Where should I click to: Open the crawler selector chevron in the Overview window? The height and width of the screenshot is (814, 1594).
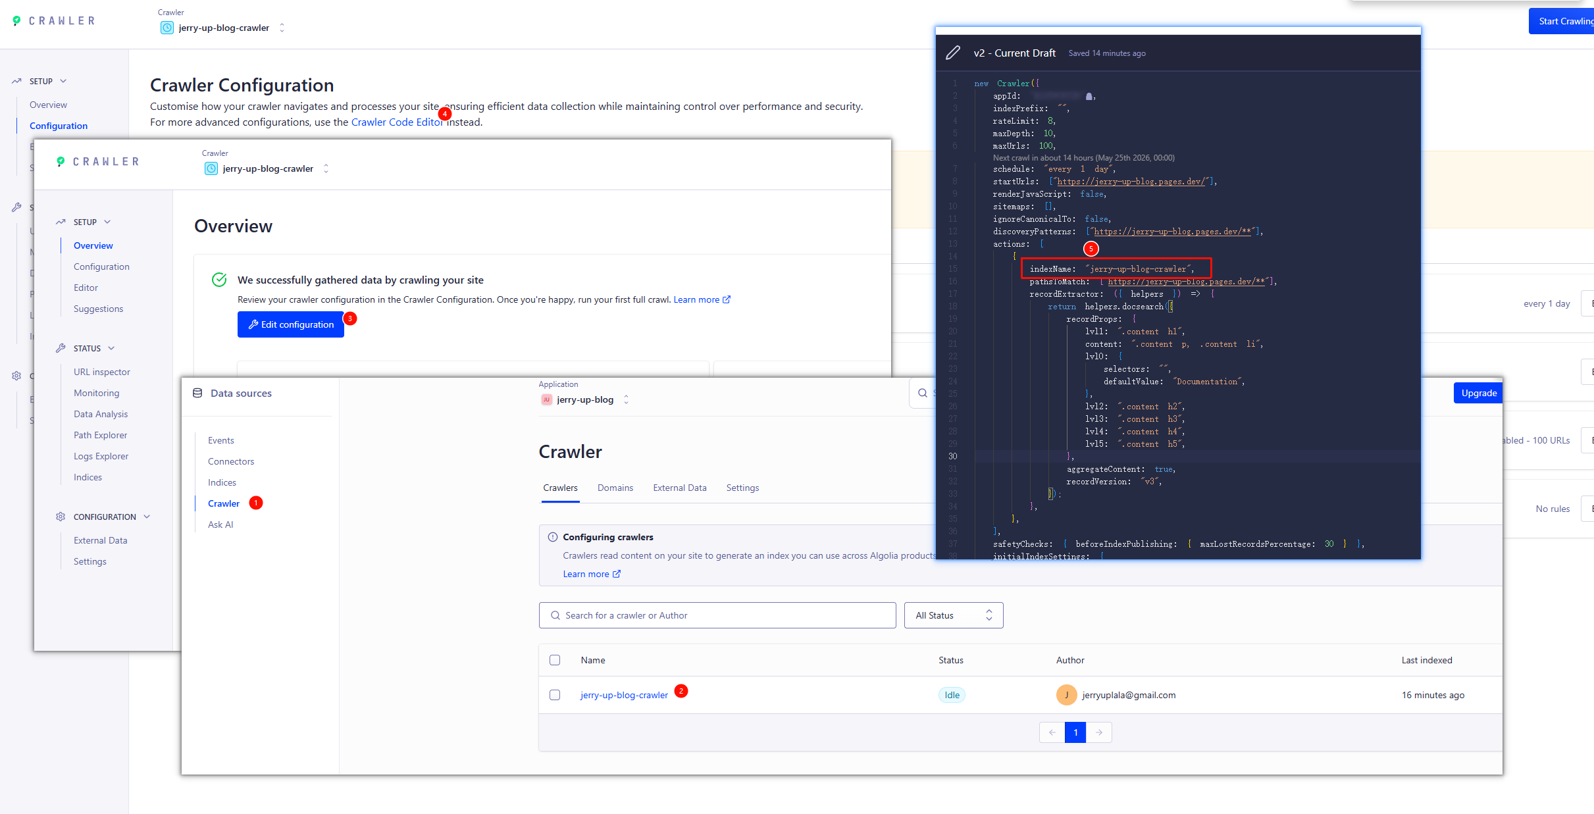tap(326, 168)
